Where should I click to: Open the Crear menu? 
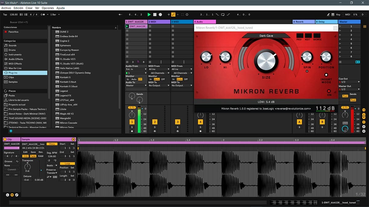click(29, 8)
